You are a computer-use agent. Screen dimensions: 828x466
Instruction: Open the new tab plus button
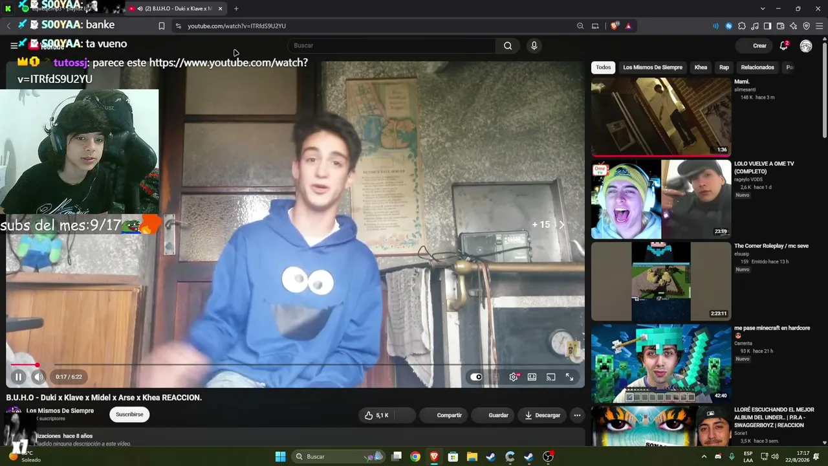[236, 8]
